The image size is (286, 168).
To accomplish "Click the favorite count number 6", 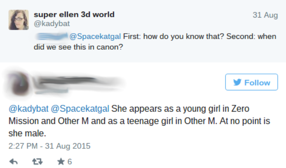I will (69, 162).
